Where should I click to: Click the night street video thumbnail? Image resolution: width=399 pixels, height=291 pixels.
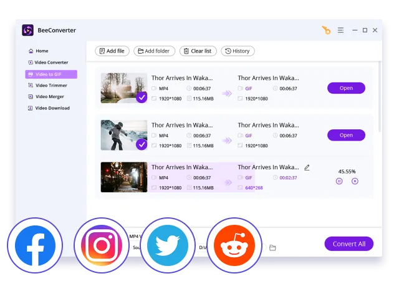point(124,177)
